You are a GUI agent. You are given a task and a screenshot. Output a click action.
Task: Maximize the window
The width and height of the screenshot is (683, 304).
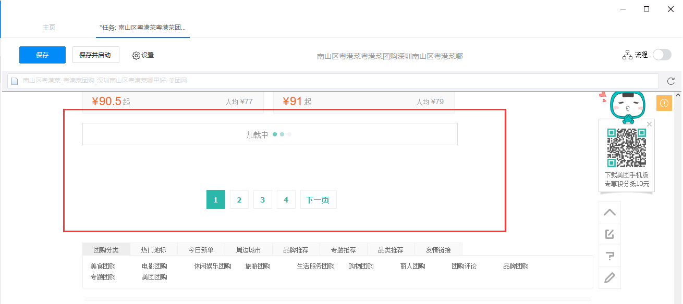pos(647,9)
